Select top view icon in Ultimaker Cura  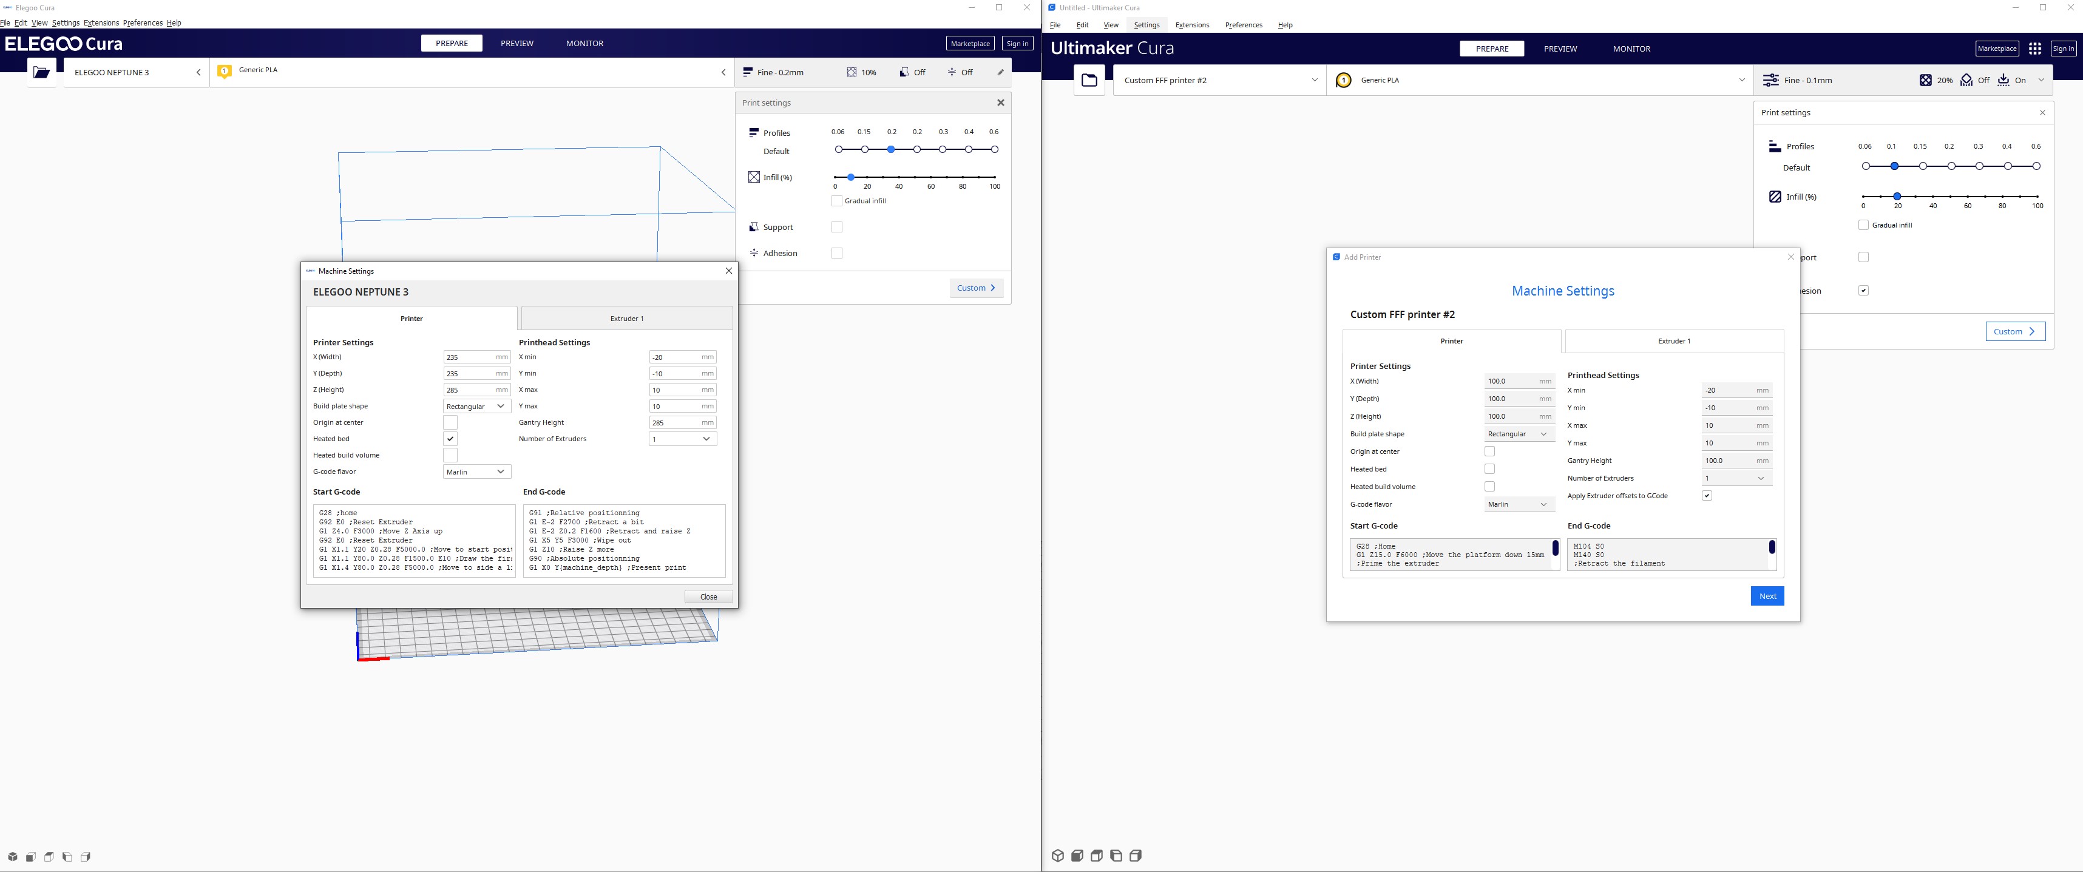tap(1097, 856)
